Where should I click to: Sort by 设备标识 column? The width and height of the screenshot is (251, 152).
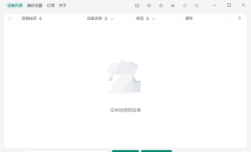(x=40, y=18)
